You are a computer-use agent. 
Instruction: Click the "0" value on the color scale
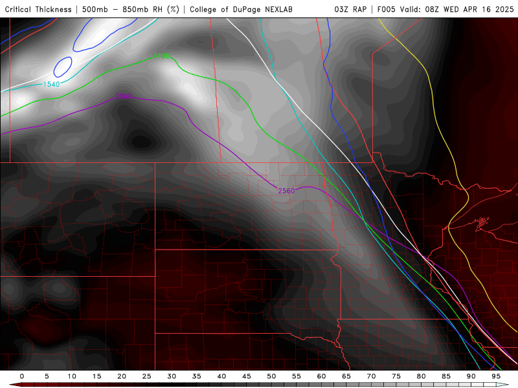22,376
